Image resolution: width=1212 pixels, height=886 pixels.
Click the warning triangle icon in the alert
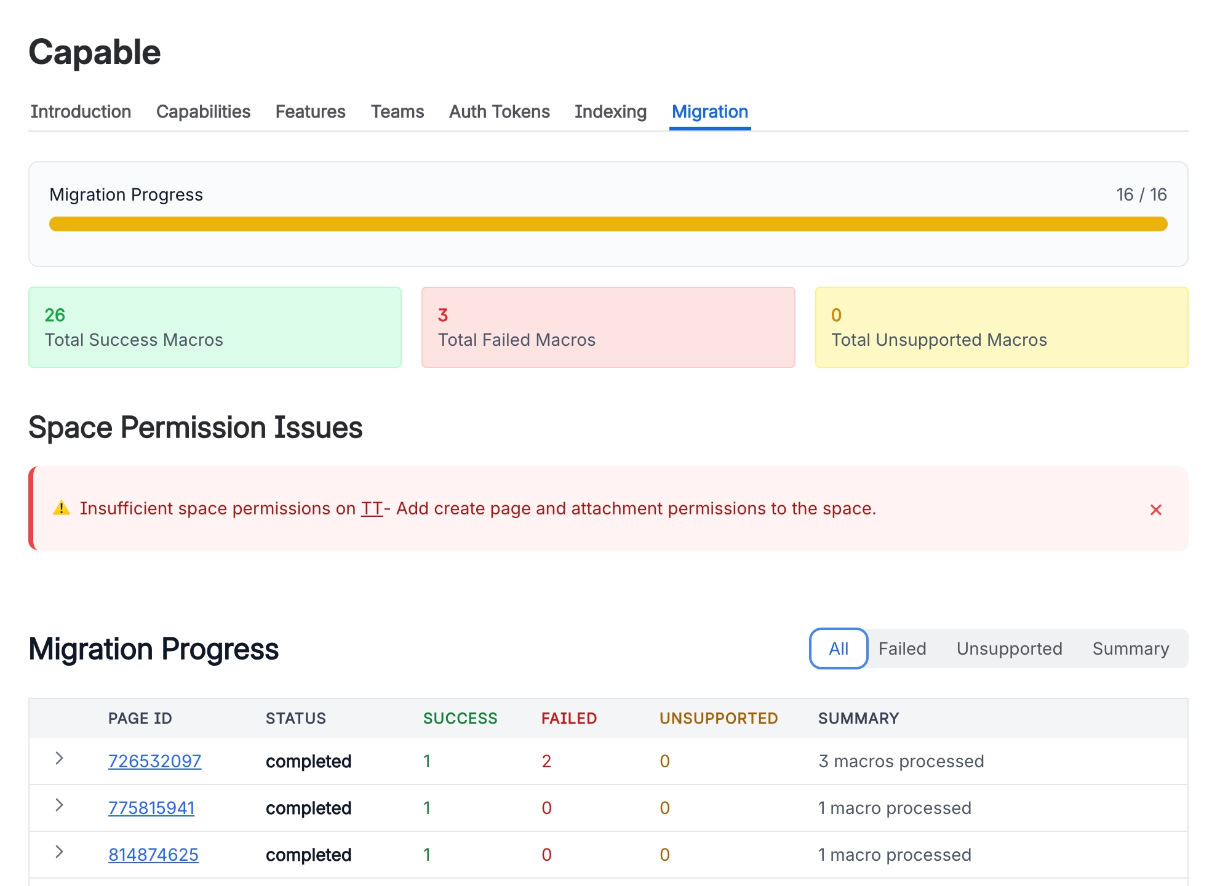point(62,508)
